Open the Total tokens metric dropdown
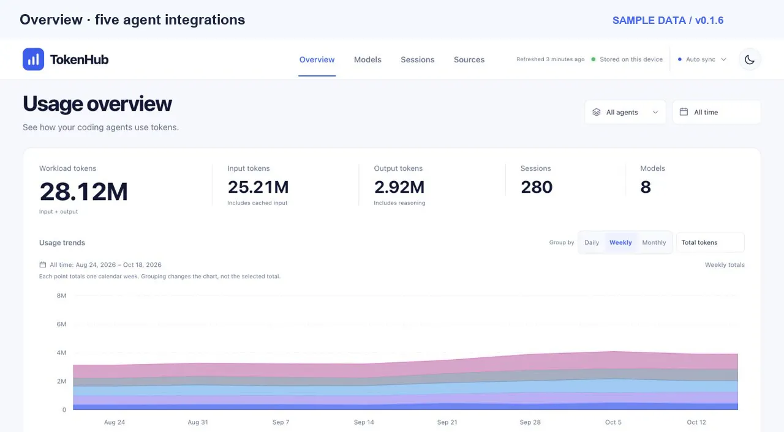The width and height of the screenshot is (784, 432). 710,242
